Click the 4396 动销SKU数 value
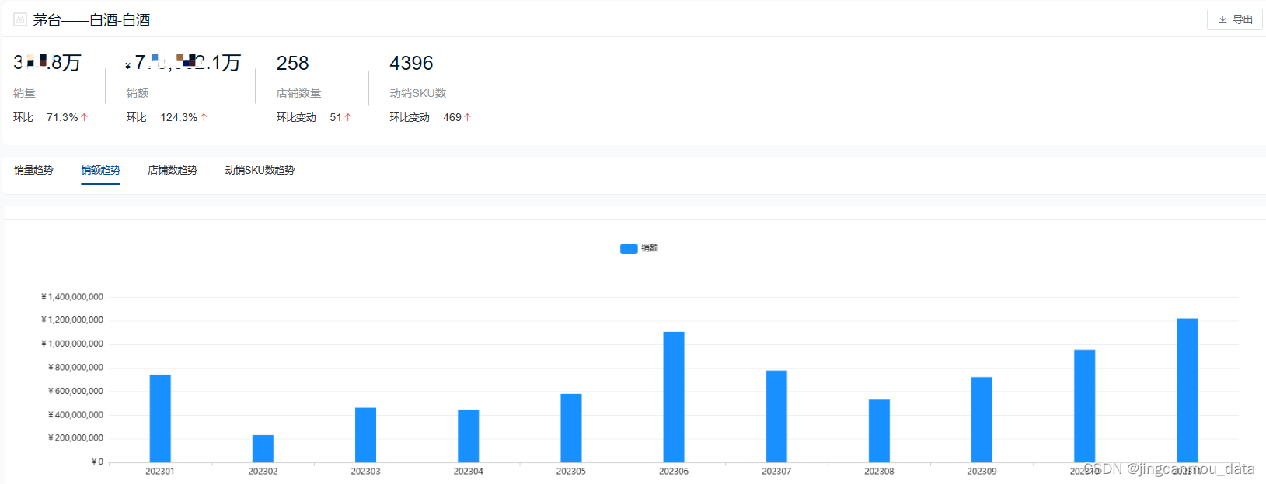1266x484 pixels. (x=411, y=63)
